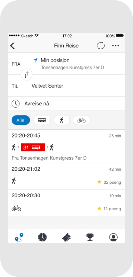133x277 pixels.
Task: Refresh trip results with circular arrows icon
Action: [x=101, y=46]
